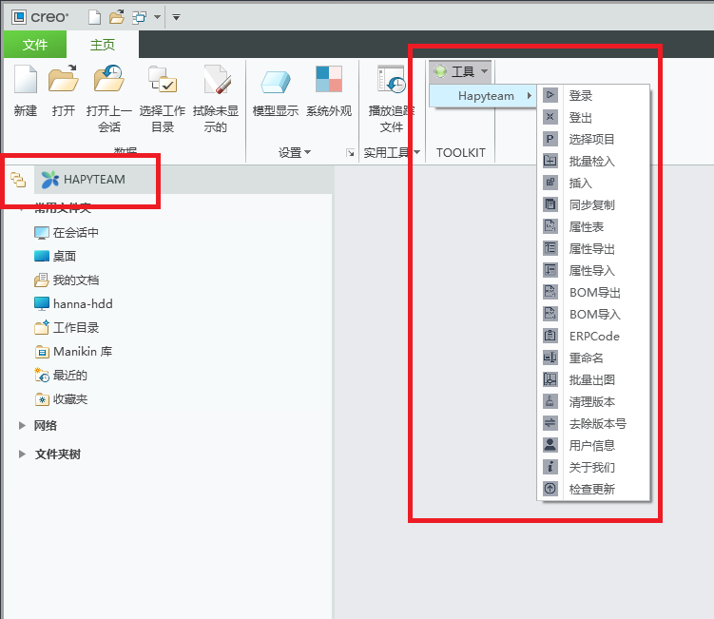Switch to the 文件 tab
This screenshot has height=619, width=714.
tap(35, 45)
